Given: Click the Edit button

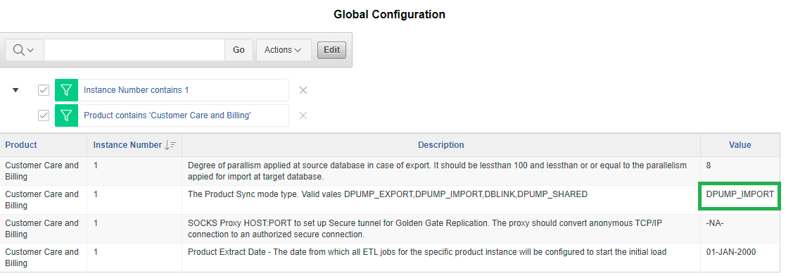Looking at the screenshot, I should [x=332, y=50].
